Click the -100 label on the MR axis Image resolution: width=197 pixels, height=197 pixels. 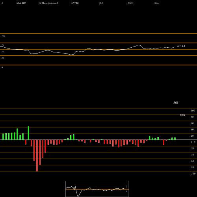(x=193, y=174)
